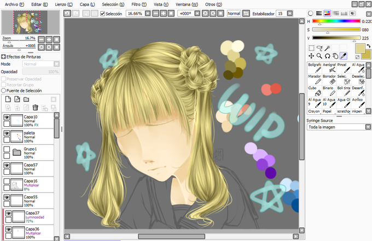Select the lasso tool
Screen dimensions: 372x241
319,48
